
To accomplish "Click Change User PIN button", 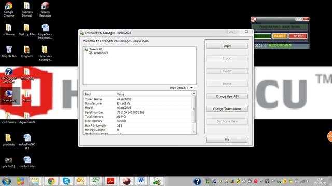I will click(x=227, y=96).
